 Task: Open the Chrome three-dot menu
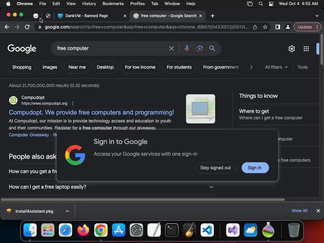coord(317,27)
